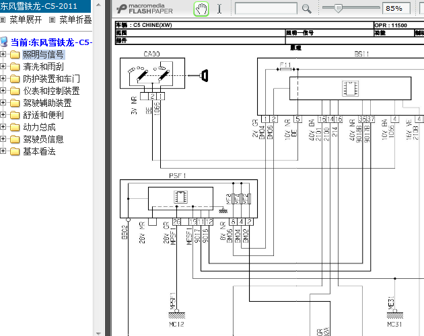Click the sidebar scroll down arrow

pos(98,333)
